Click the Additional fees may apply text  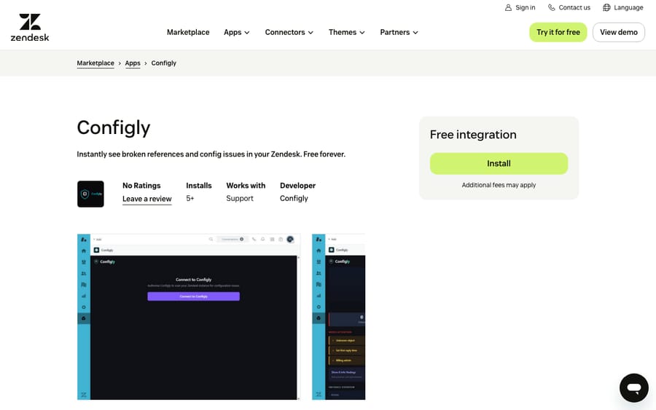coord(499,185)
